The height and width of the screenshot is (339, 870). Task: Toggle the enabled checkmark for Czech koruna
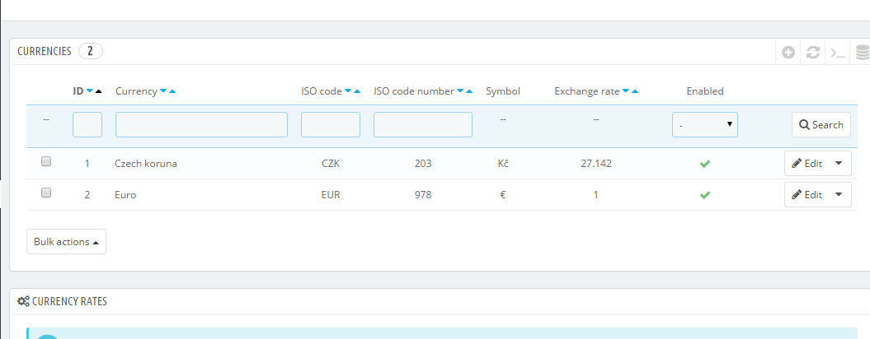coord(704,164)
